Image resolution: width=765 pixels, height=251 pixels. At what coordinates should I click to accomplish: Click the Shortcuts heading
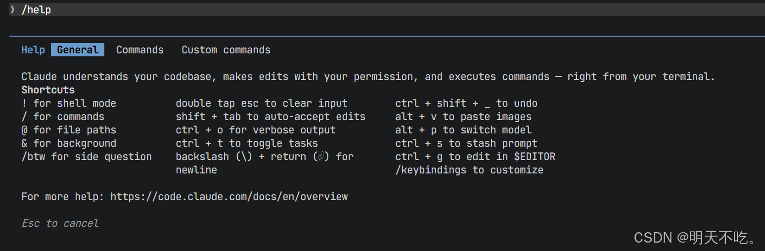pos(48,90)
